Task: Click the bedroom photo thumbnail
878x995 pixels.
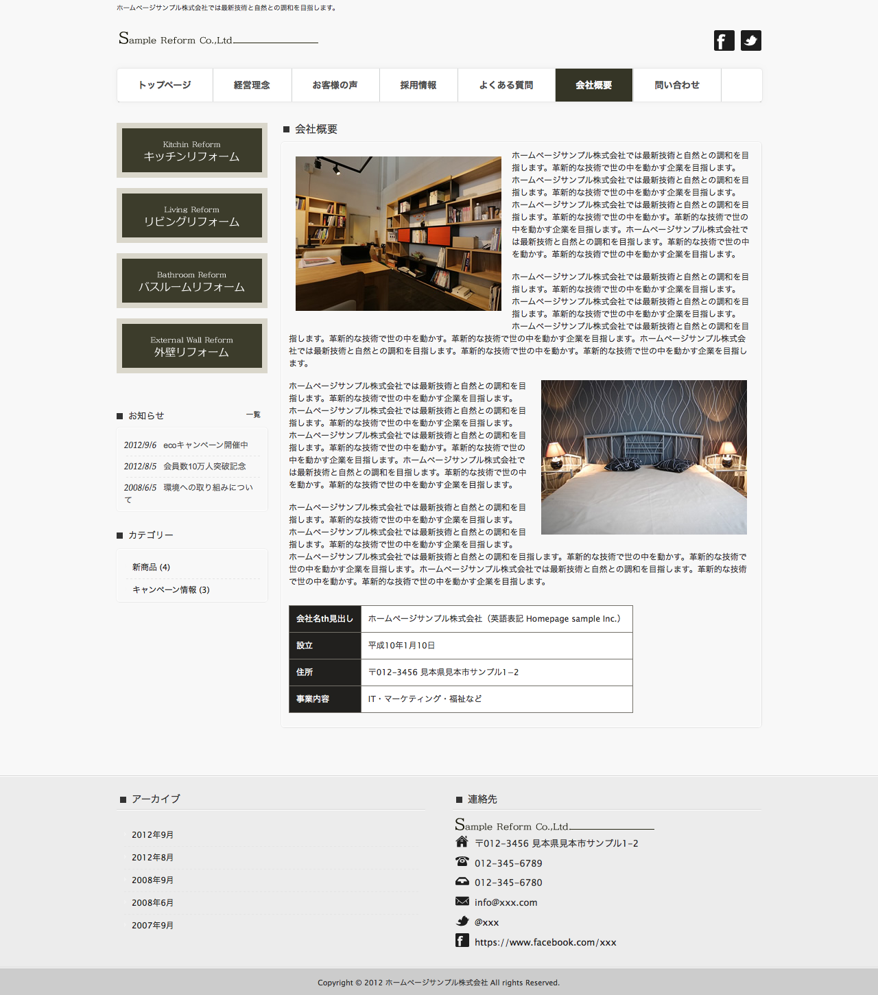Action: (x=643, y=457)
